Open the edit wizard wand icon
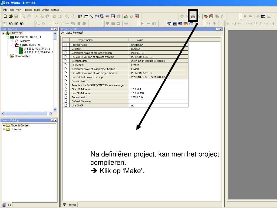The image size is (277, 208). (x=91, y=16)
